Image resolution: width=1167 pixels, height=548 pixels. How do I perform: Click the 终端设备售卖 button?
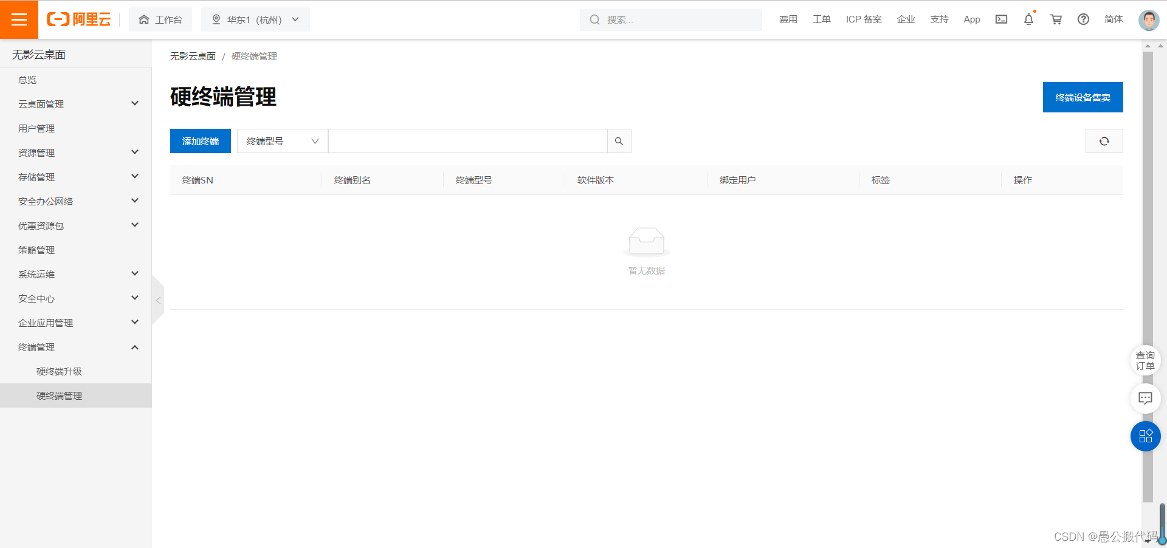1083,97
